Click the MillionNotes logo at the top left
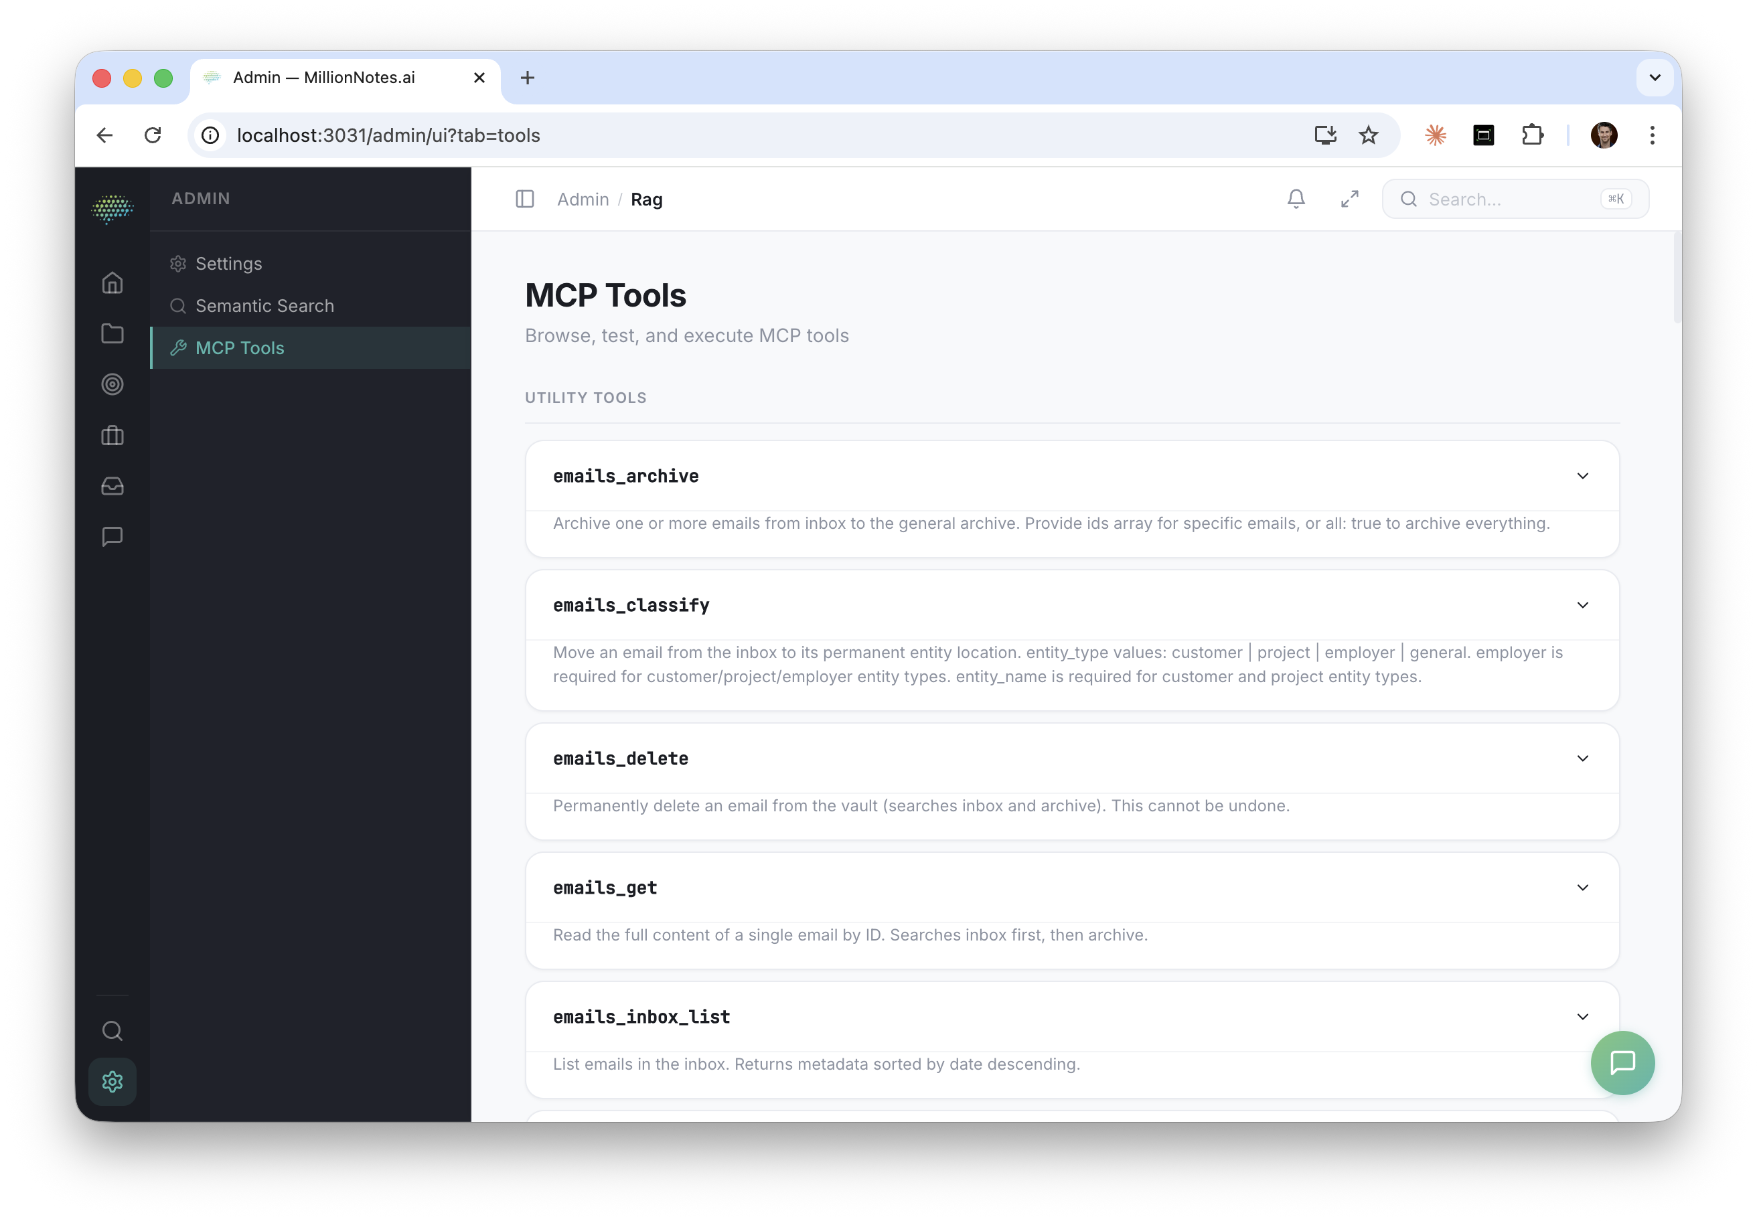 click(x=112, y=208)
